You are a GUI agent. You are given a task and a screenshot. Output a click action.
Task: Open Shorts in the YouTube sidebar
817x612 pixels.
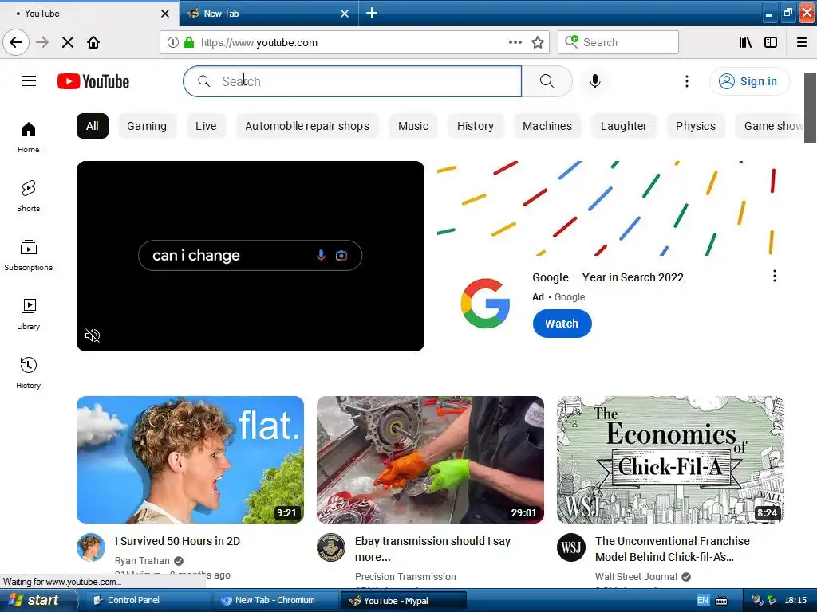pyautogui.click(x=28, y=196)
